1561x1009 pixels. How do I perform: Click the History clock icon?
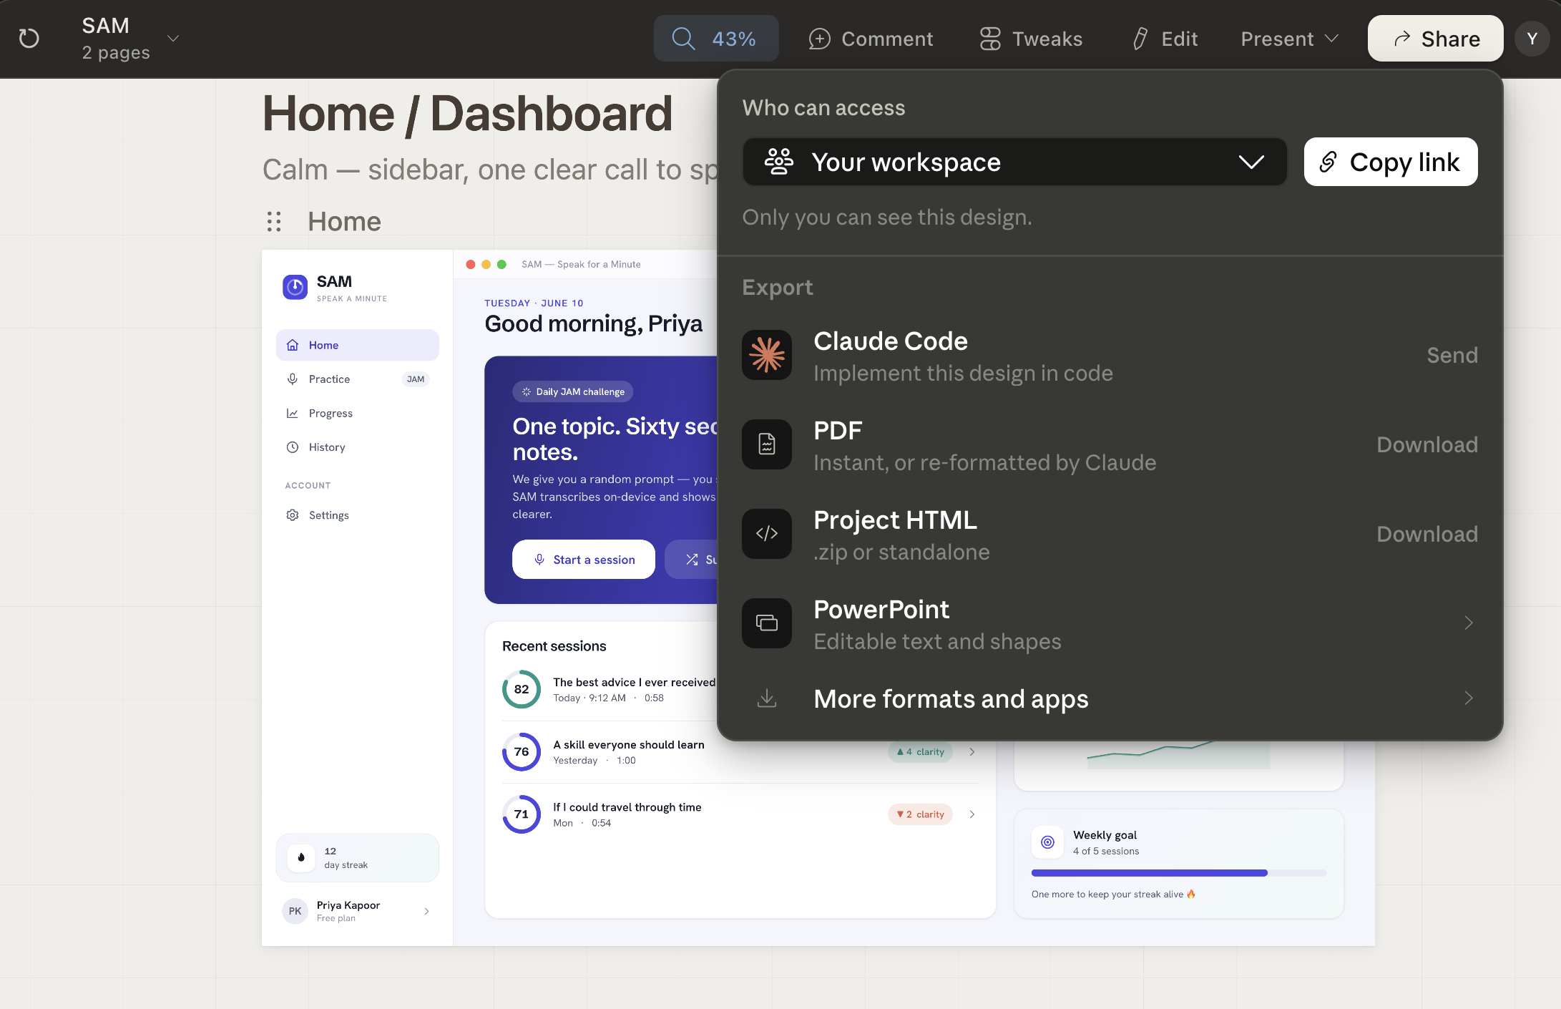point(292,447)
